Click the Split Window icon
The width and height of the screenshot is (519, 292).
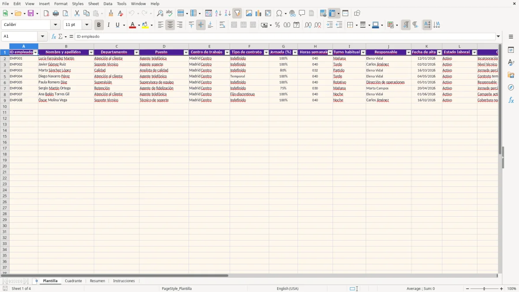click(x=346, y=13)
